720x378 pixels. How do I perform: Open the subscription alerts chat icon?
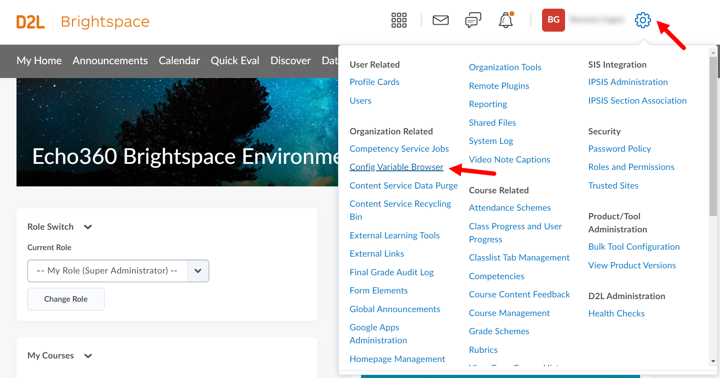(473, 20)
